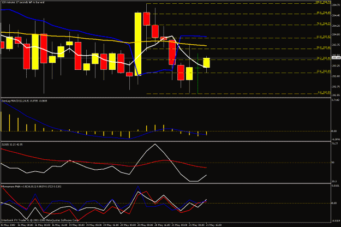The image size is (341, 227).
Task: Select the 100.0 Fibonacci level label
Action: tap(323, 2)
